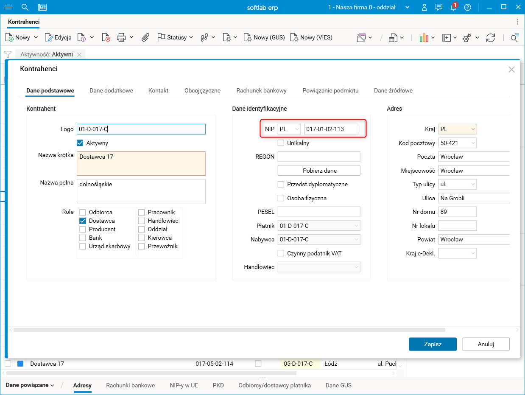The image size is (525, 395).
Task: Tick the Odbiorca role checkbox
Action: [83, 212]
